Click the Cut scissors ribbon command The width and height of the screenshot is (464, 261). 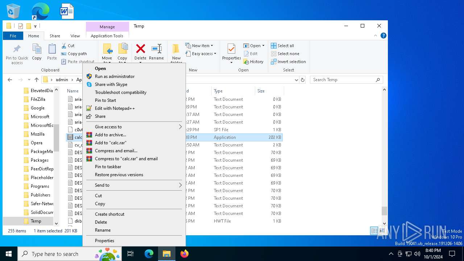(x=68, y=46)
